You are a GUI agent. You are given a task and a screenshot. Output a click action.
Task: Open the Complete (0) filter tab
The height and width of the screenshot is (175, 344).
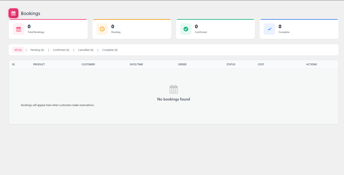tap(110, 50)
